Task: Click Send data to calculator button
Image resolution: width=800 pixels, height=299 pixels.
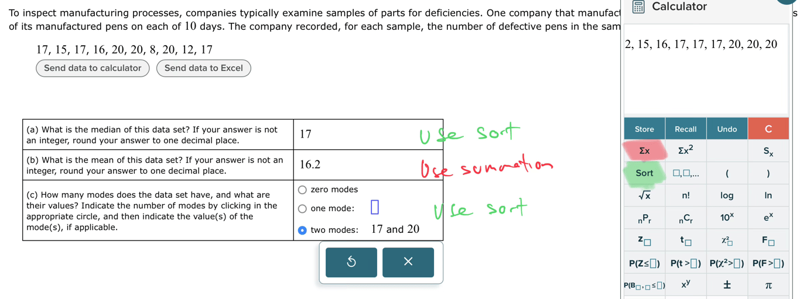Action: point(93,68)
